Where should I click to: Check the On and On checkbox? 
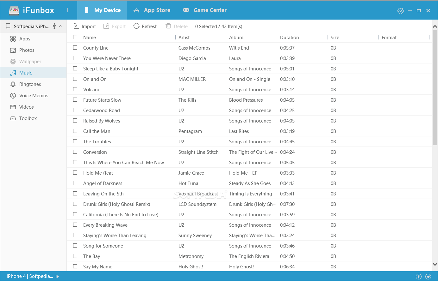[75, 79]
